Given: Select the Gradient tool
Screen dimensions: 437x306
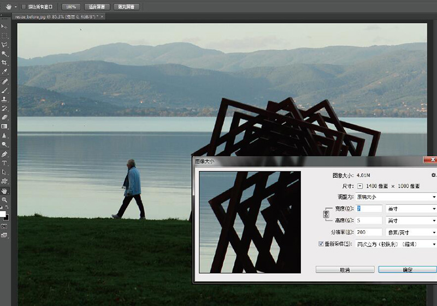Looking at the screenshot, I should coord(5,127).
